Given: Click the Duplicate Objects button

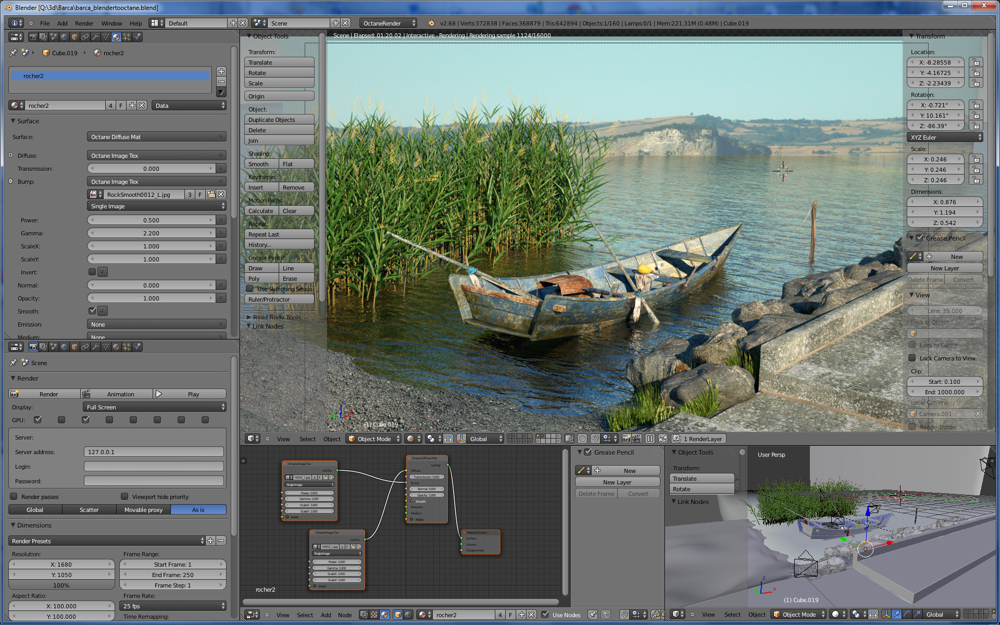Looking at the screenshot, I should (x=279, y=120).
